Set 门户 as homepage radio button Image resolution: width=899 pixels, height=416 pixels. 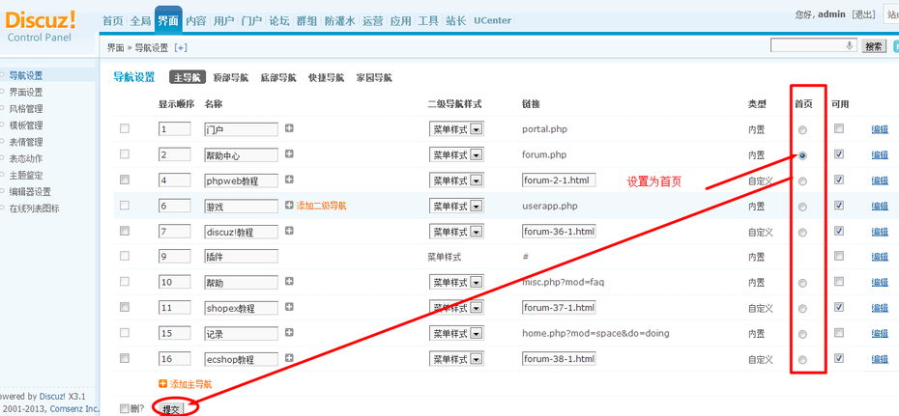point(802,130)
